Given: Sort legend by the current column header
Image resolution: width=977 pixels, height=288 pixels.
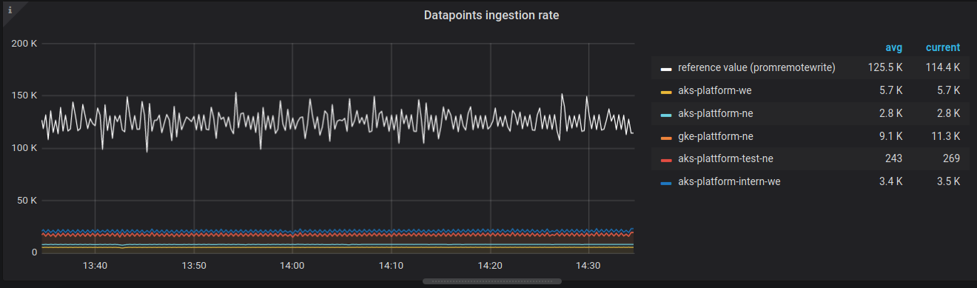Looking at the screenshot, I should pyautogui.click(x=942, y=47).
